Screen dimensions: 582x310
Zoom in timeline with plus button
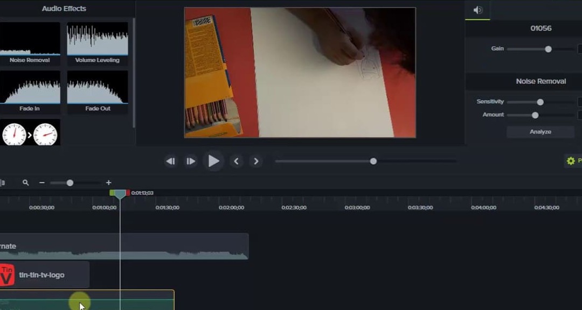(x=108, y=182)
